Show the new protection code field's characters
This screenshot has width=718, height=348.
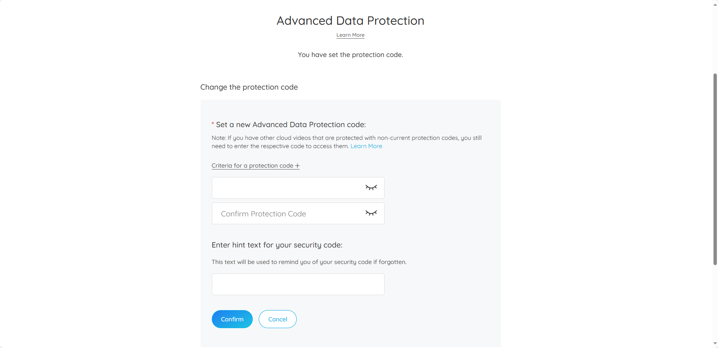(371, 187)
